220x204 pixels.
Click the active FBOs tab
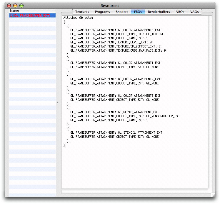pyautogui.click(x=138, y=12)
